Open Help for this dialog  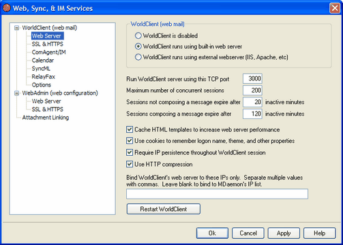click(x=320, y=233)
